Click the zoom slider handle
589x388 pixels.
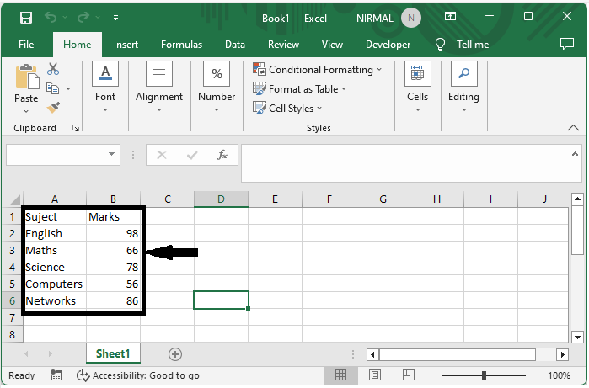[485, 375]
